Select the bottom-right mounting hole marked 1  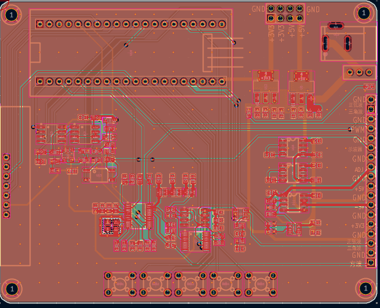365,288
